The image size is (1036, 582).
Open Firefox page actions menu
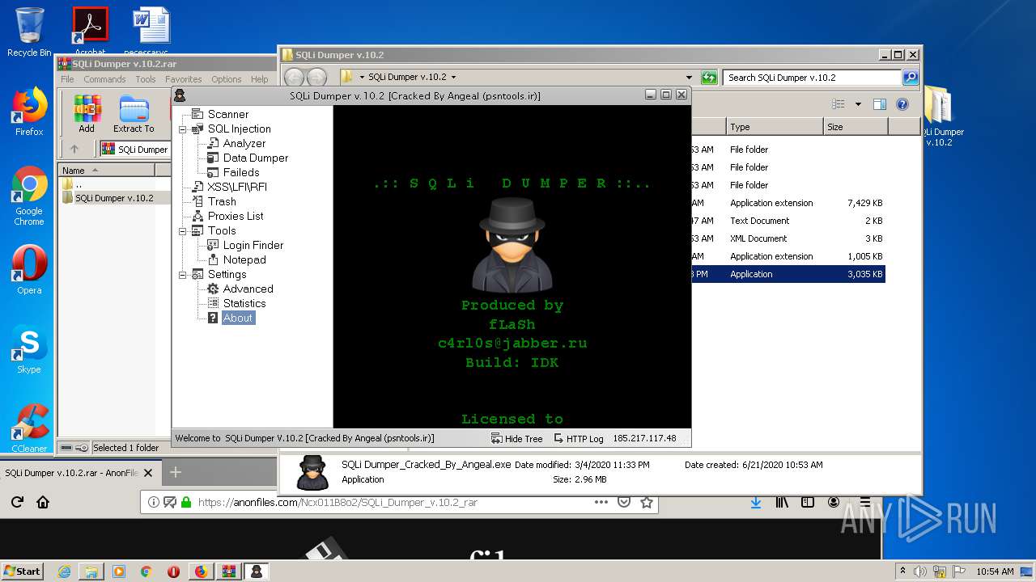(x=601, y=502)
